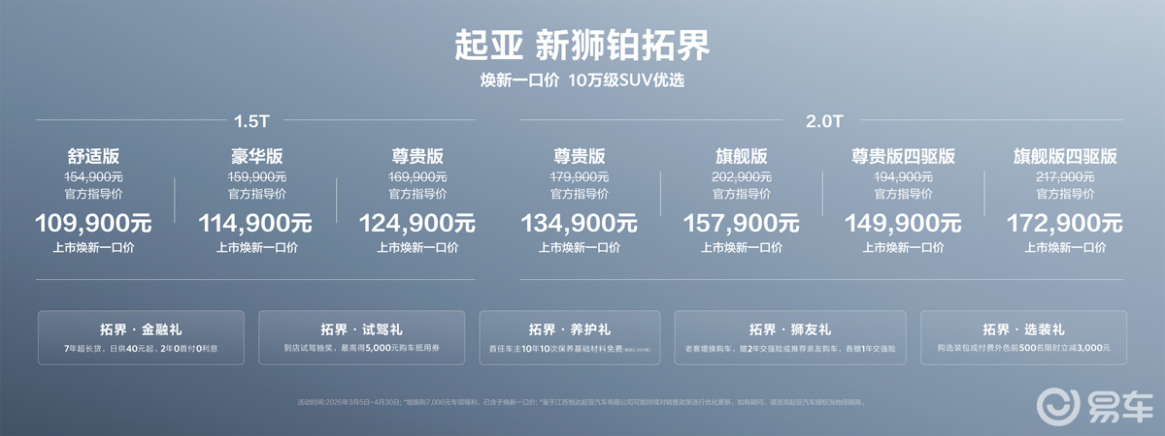Click the text 7年超长贷,日供40元起
The image size is (1165, 436).
[109, 347]
